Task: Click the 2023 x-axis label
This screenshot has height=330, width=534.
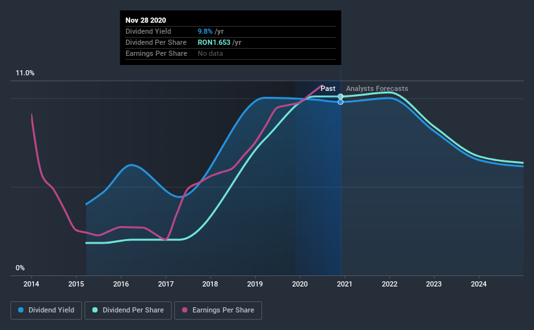Action: click(434, 284)
